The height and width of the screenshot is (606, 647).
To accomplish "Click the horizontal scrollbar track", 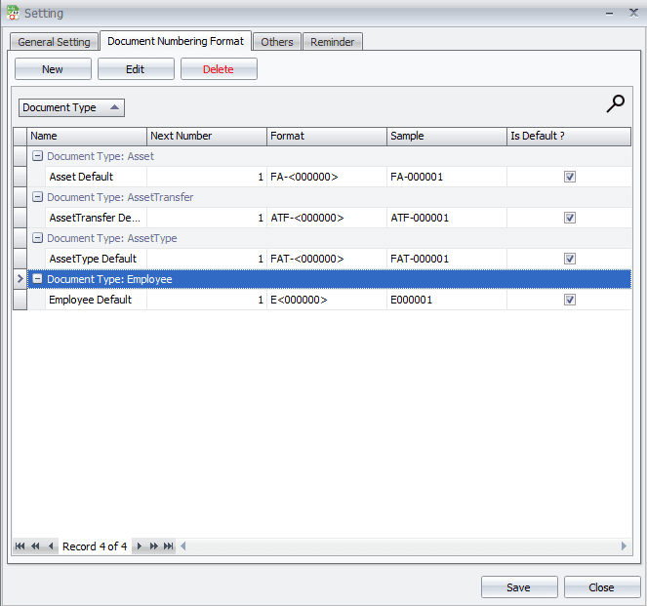I will point(400,546).
